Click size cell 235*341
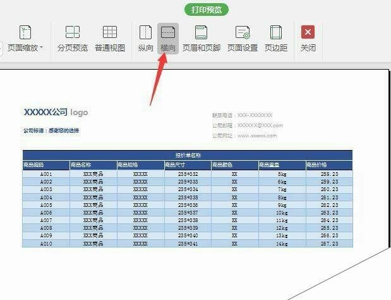Viewport: 391px width, 300px height. point(188,244)
